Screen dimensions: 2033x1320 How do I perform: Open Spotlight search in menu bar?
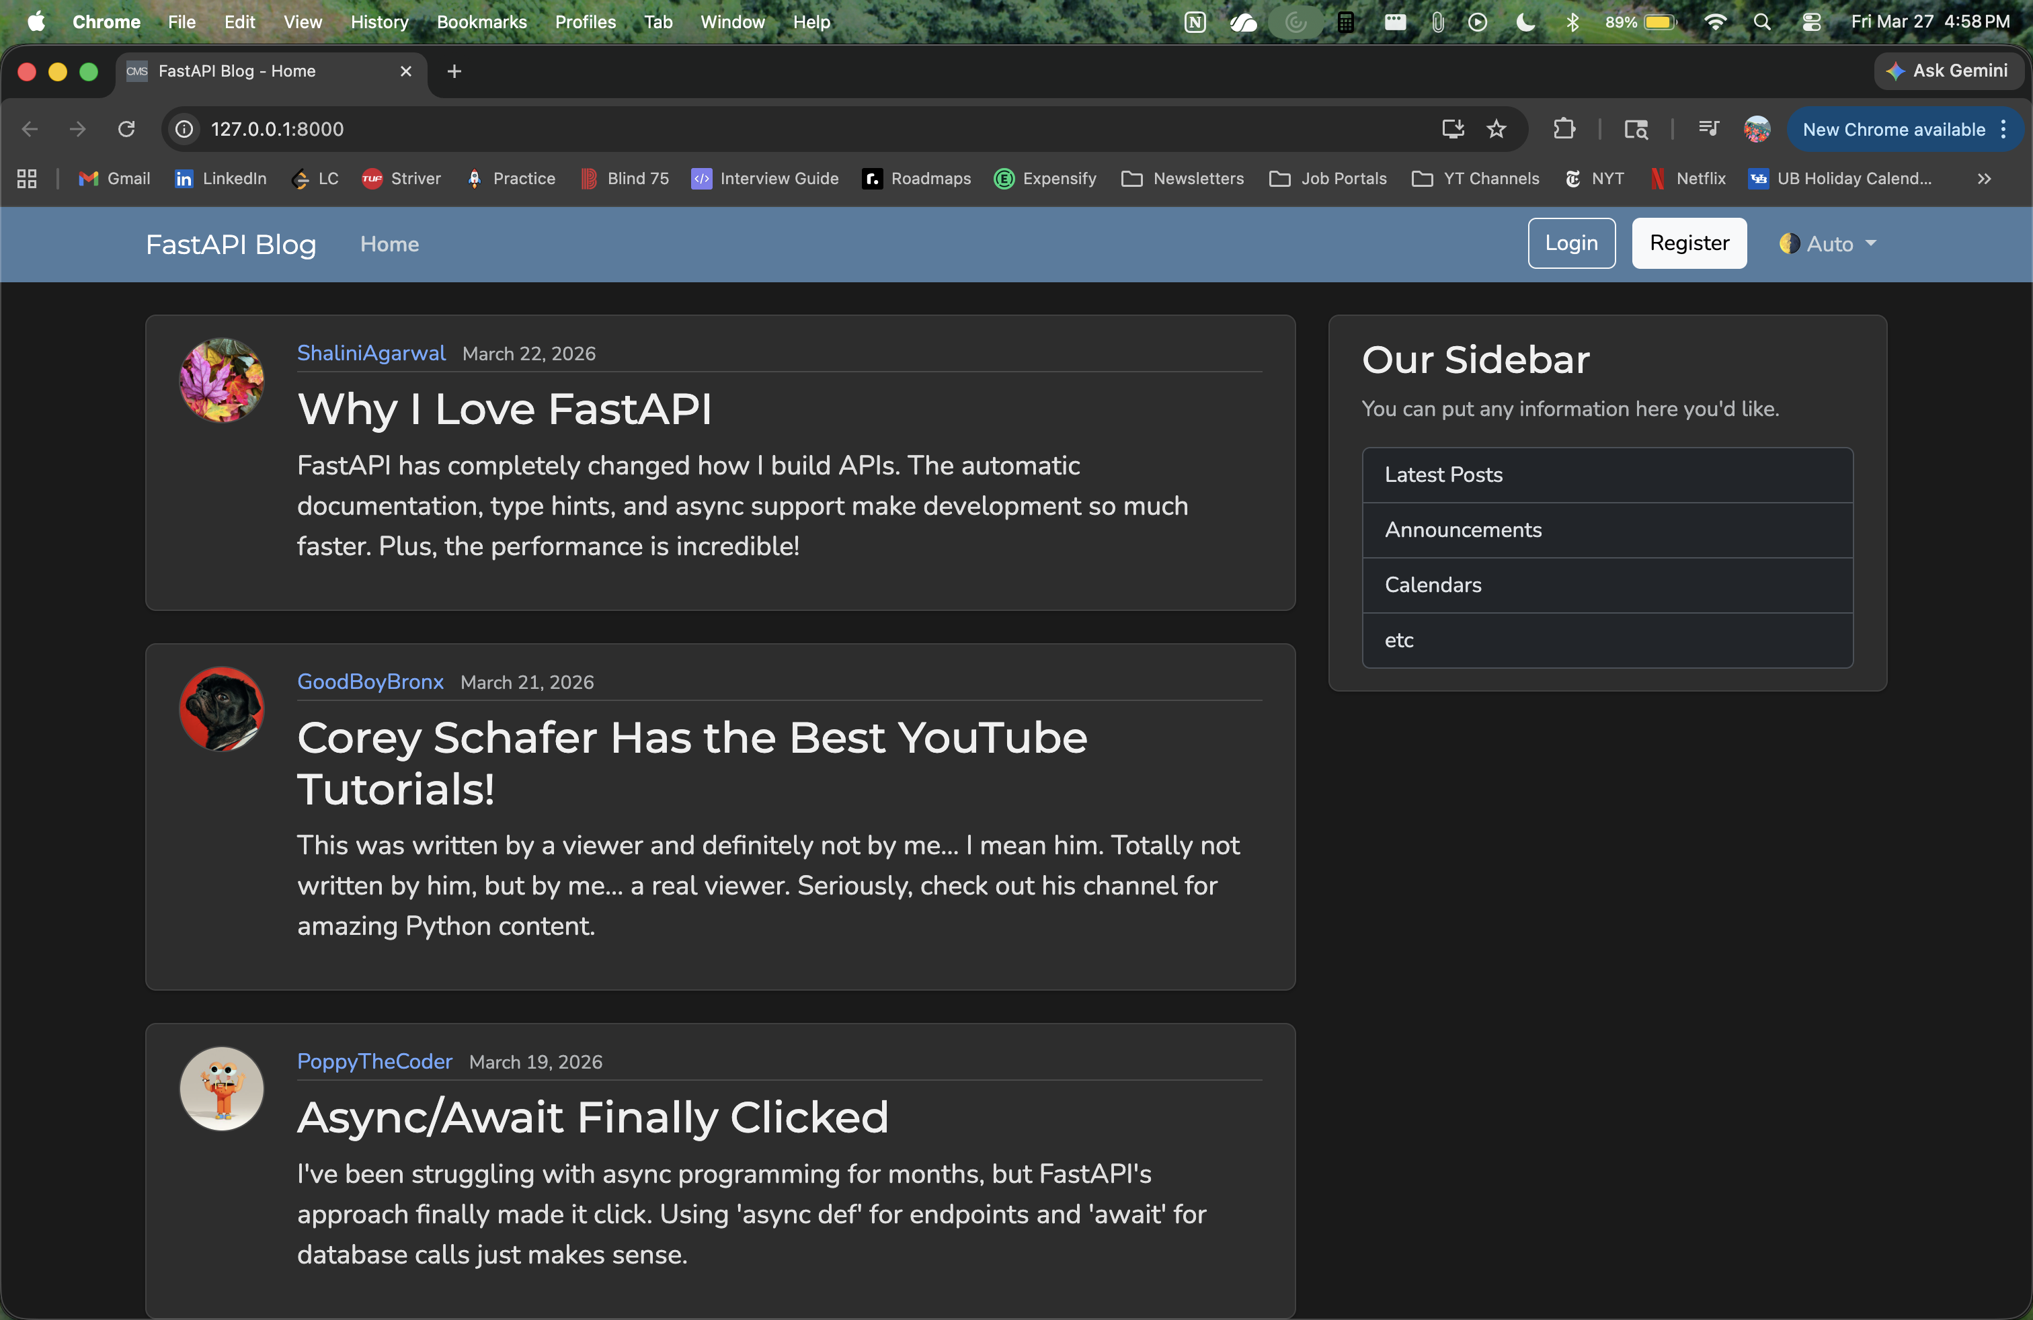1762,22
